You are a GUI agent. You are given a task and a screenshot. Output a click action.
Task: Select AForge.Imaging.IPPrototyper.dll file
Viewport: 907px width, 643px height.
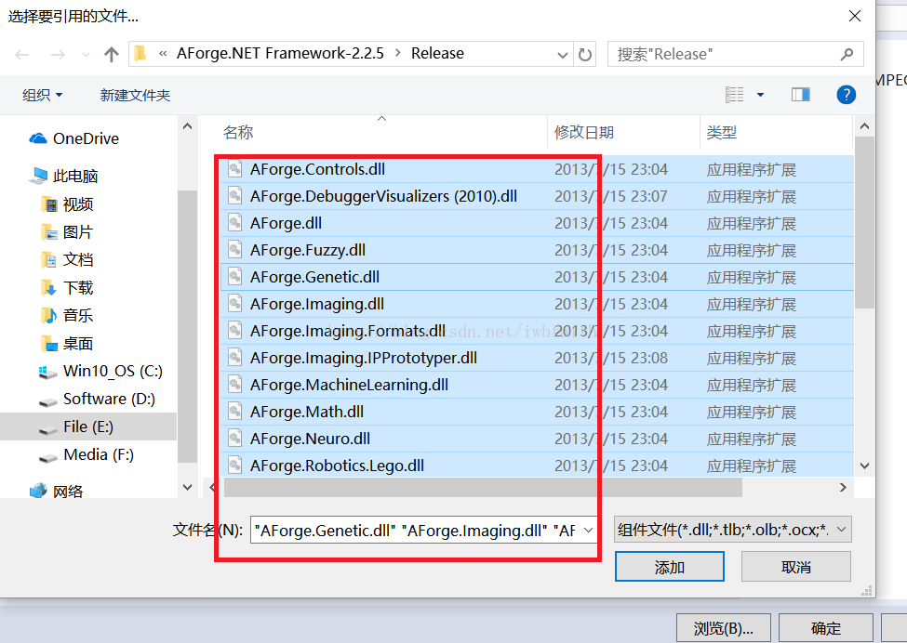(537, 358)
